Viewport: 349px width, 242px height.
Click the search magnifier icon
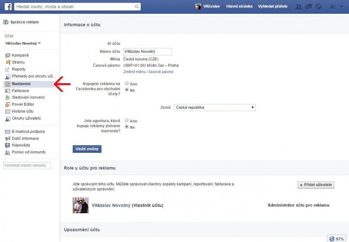(x=137, y=7)
